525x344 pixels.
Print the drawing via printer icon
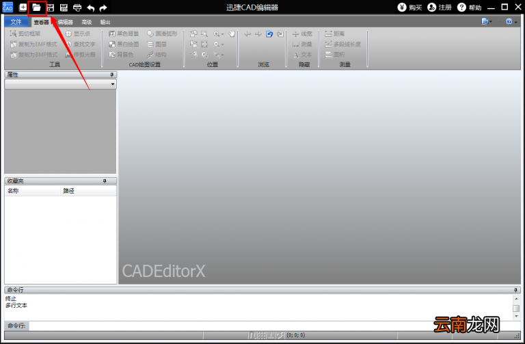[x=77, y=8]
